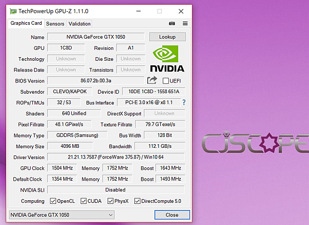
Task: Minimize the GPU-Z window
Action: pos(139,11)
